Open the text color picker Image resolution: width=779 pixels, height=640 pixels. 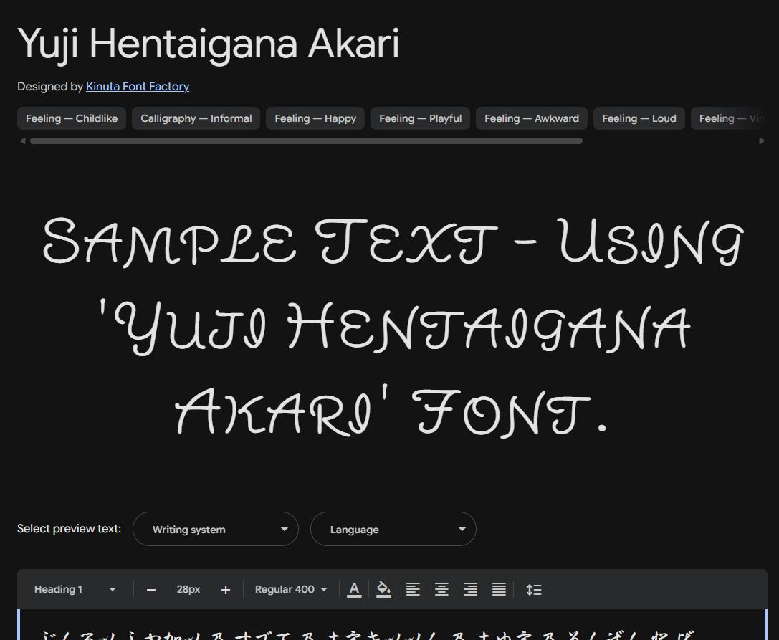[x=354, y=589]
